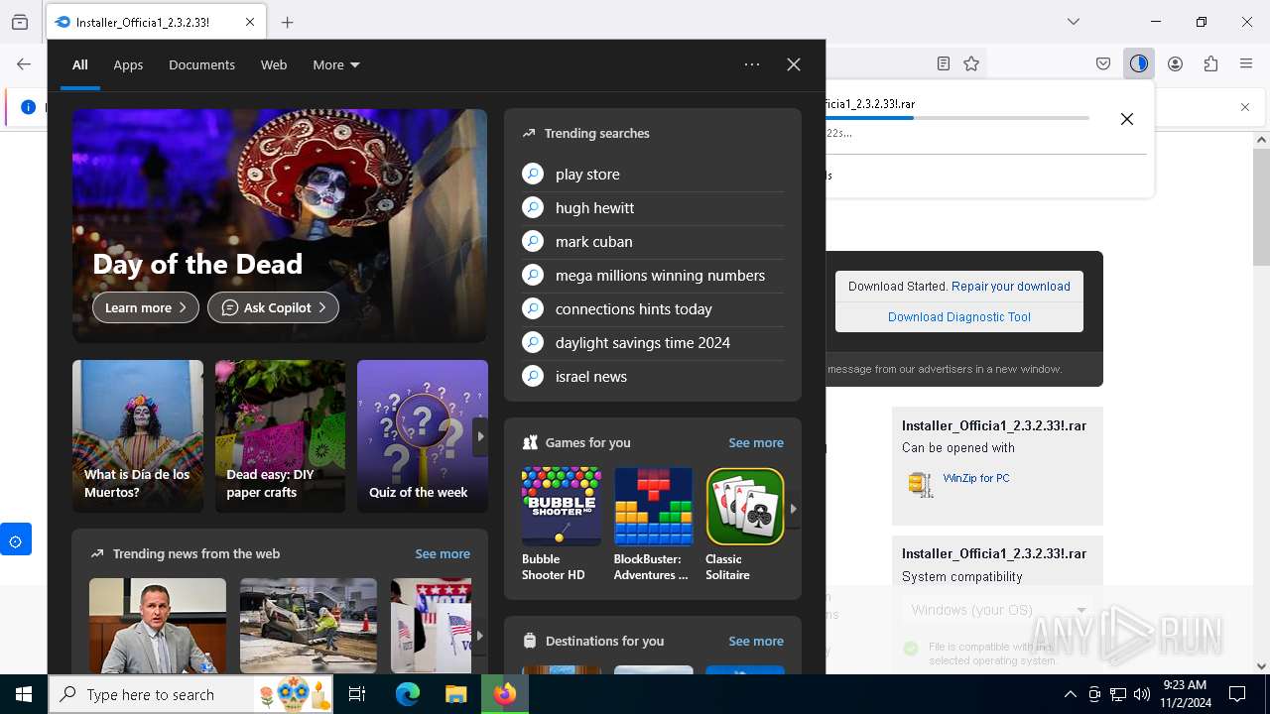Open Firefox View icon

point(20,22)
